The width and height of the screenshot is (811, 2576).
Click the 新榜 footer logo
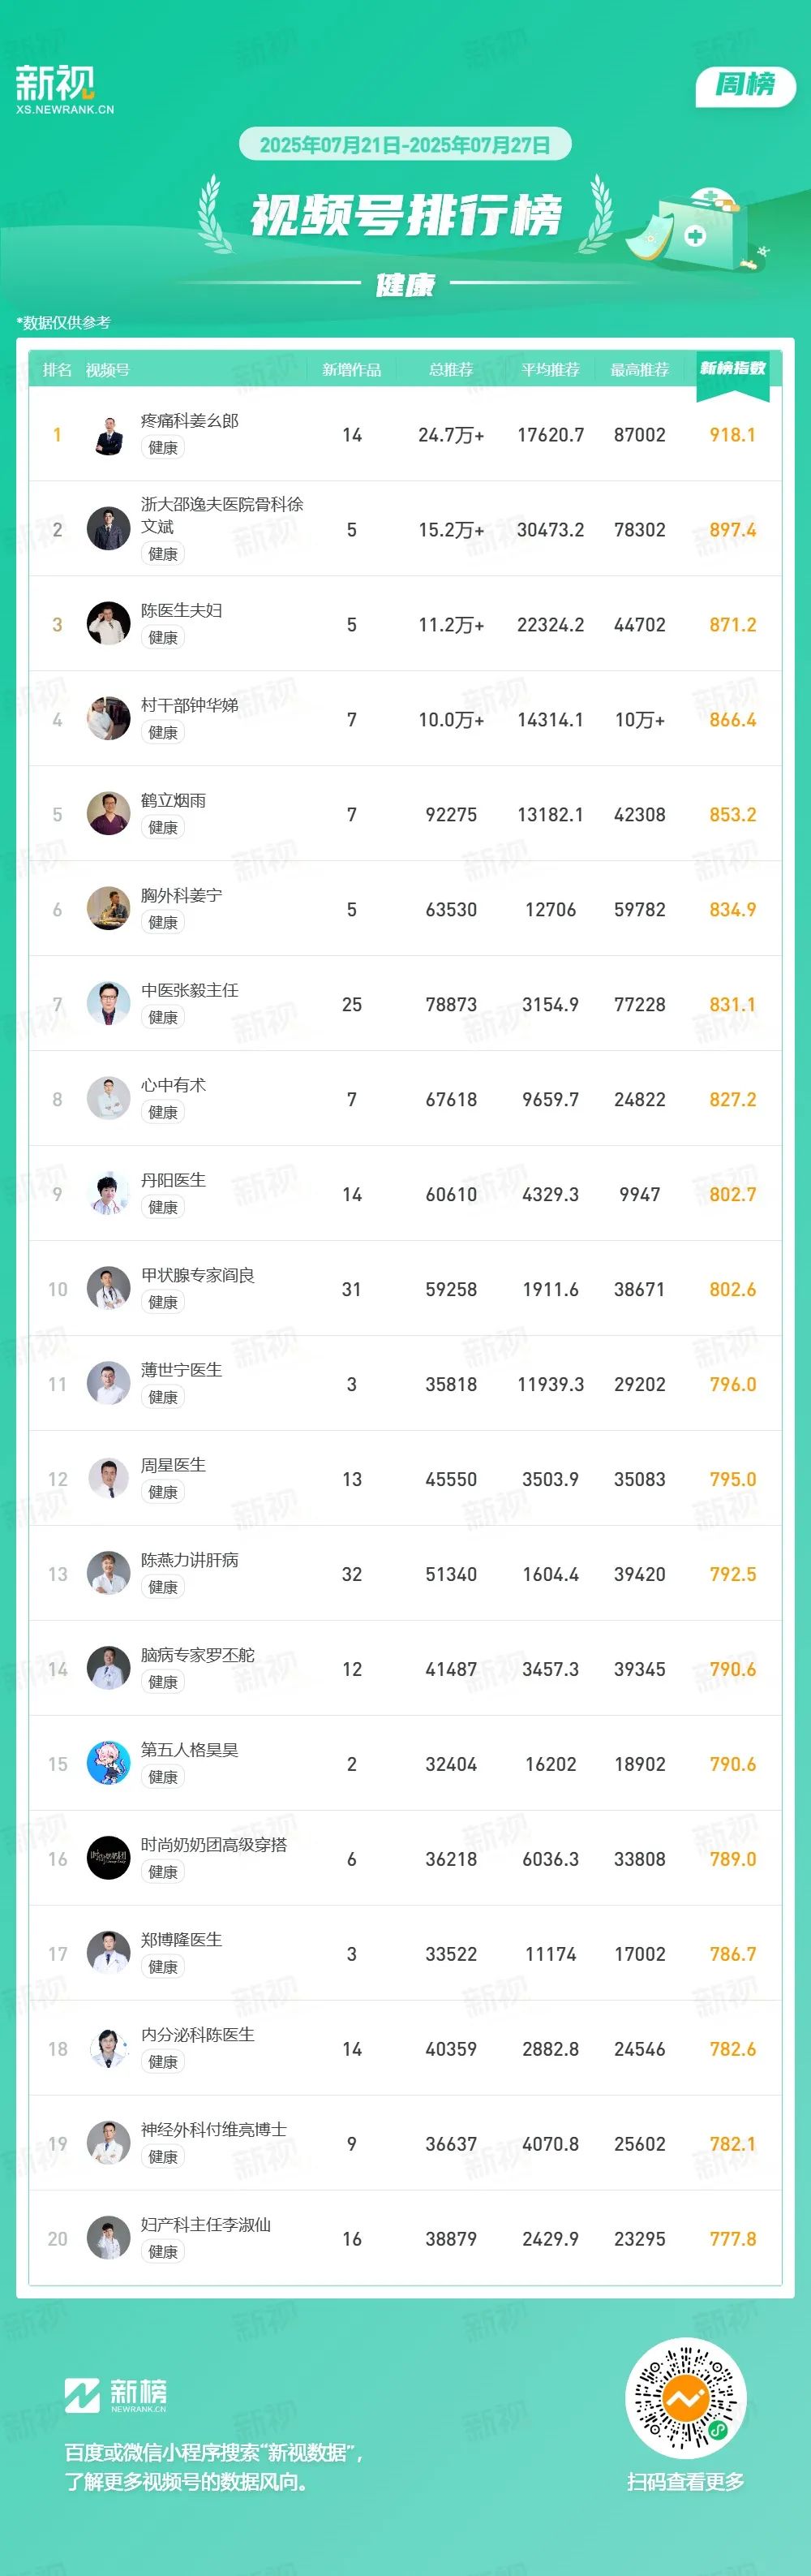pos(116,2394)
